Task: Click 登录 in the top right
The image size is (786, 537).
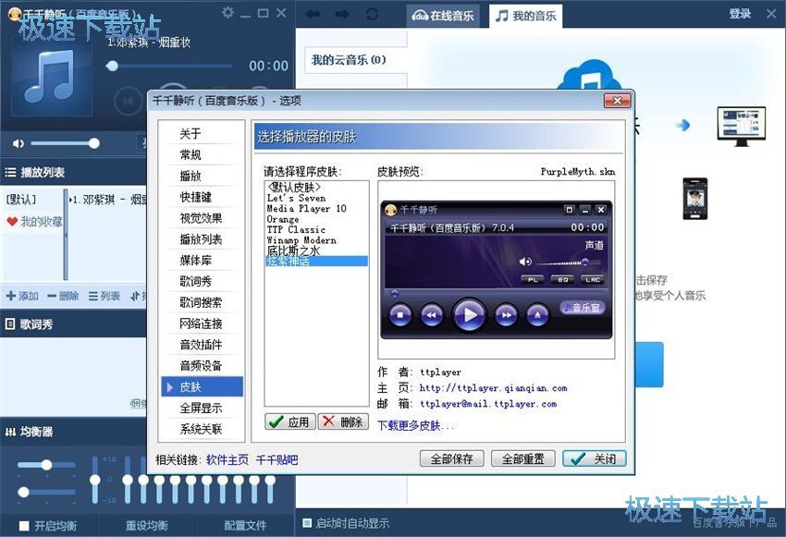Action: point(740,14)
